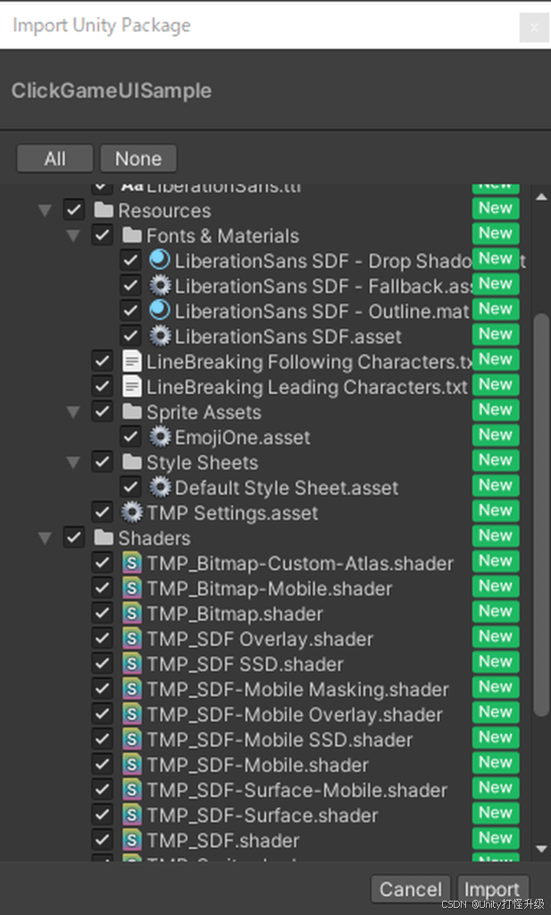Click the TMP_SDF-Mobile Masking shader icon
The height and width of the screenshot is (915, 551).
(x=132, y=689)
